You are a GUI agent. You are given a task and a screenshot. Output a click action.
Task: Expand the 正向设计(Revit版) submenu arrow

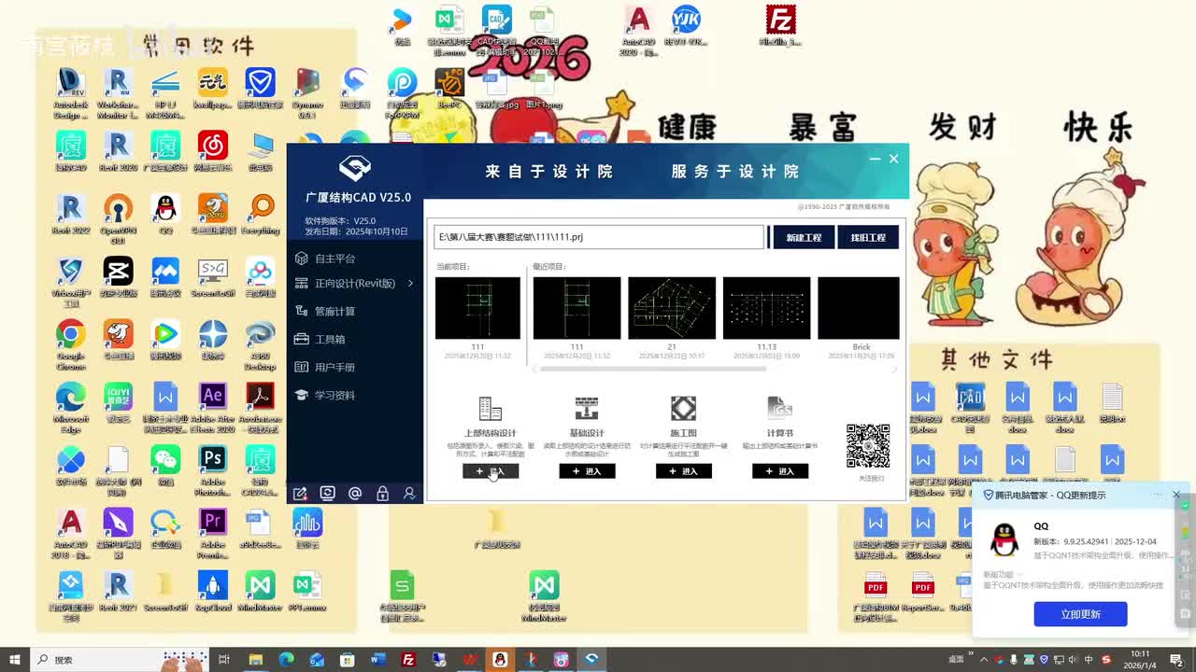tap(410, 283)
